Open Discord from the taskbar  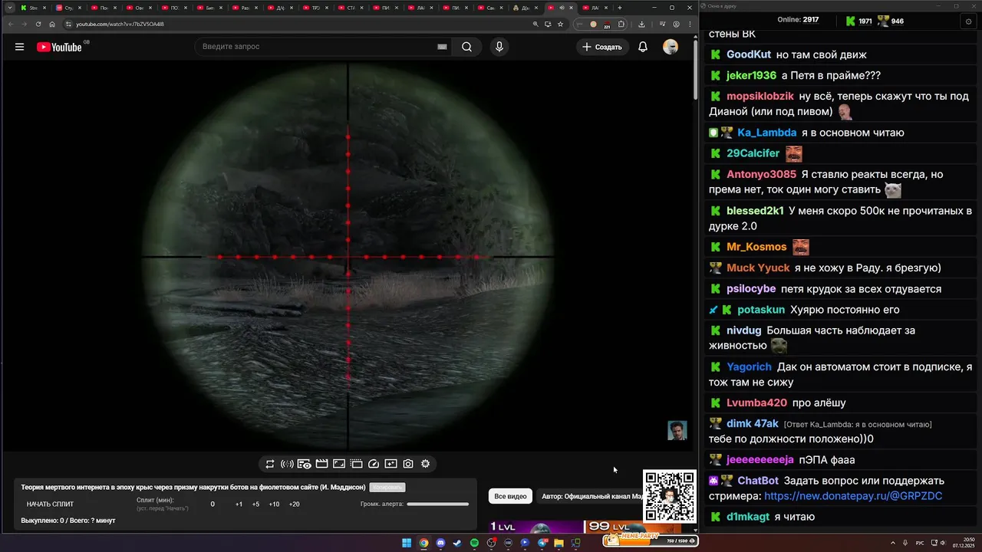tap(440, 543)
